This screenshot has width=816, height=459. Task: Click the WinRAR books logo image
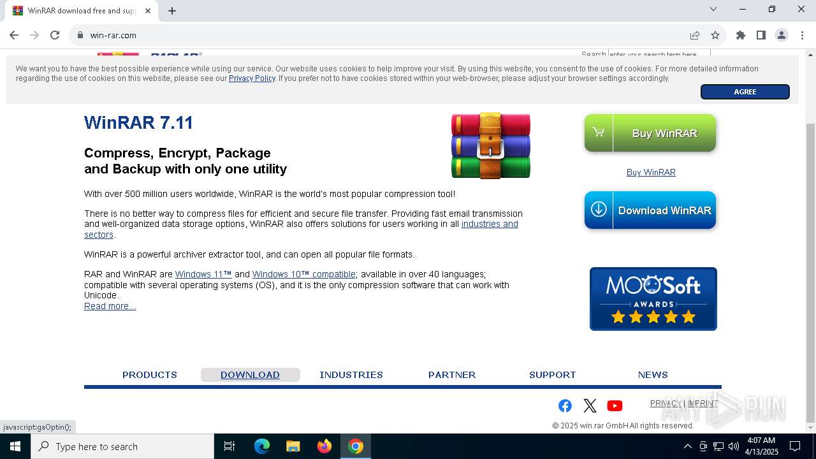[x=491, y=145]
